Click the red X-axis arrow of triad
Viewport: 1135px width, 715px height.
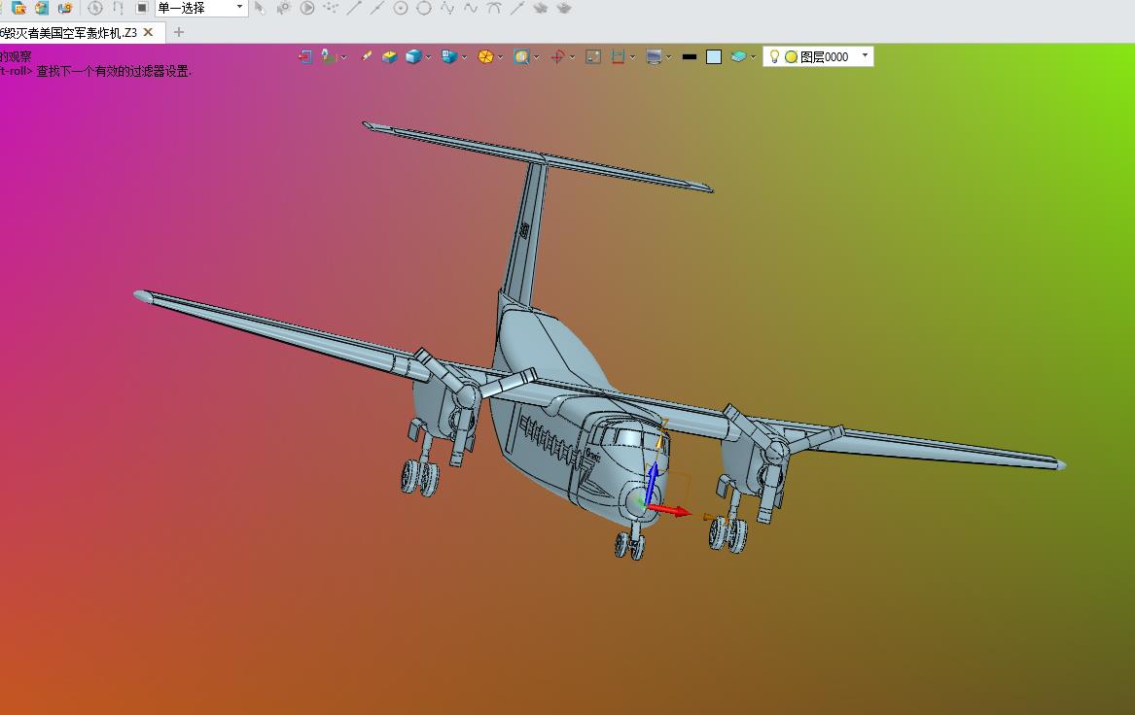(672, 511)
